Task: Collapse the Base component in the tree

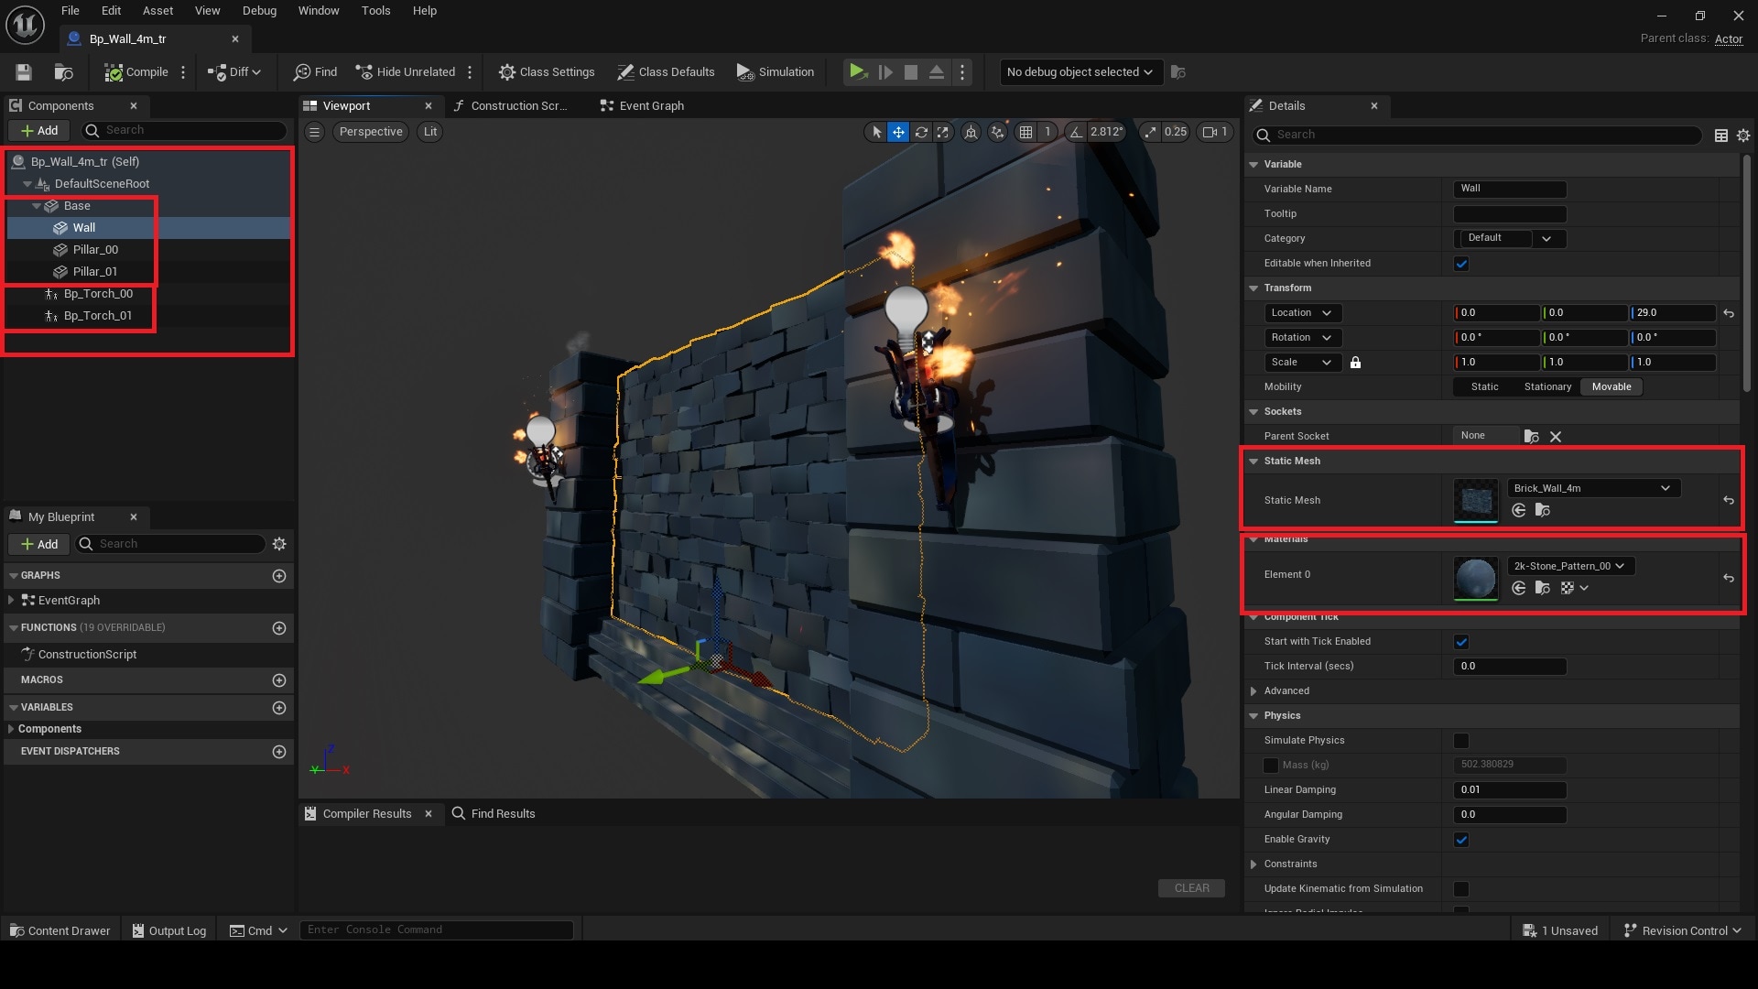Action: (x=38, y=206)
